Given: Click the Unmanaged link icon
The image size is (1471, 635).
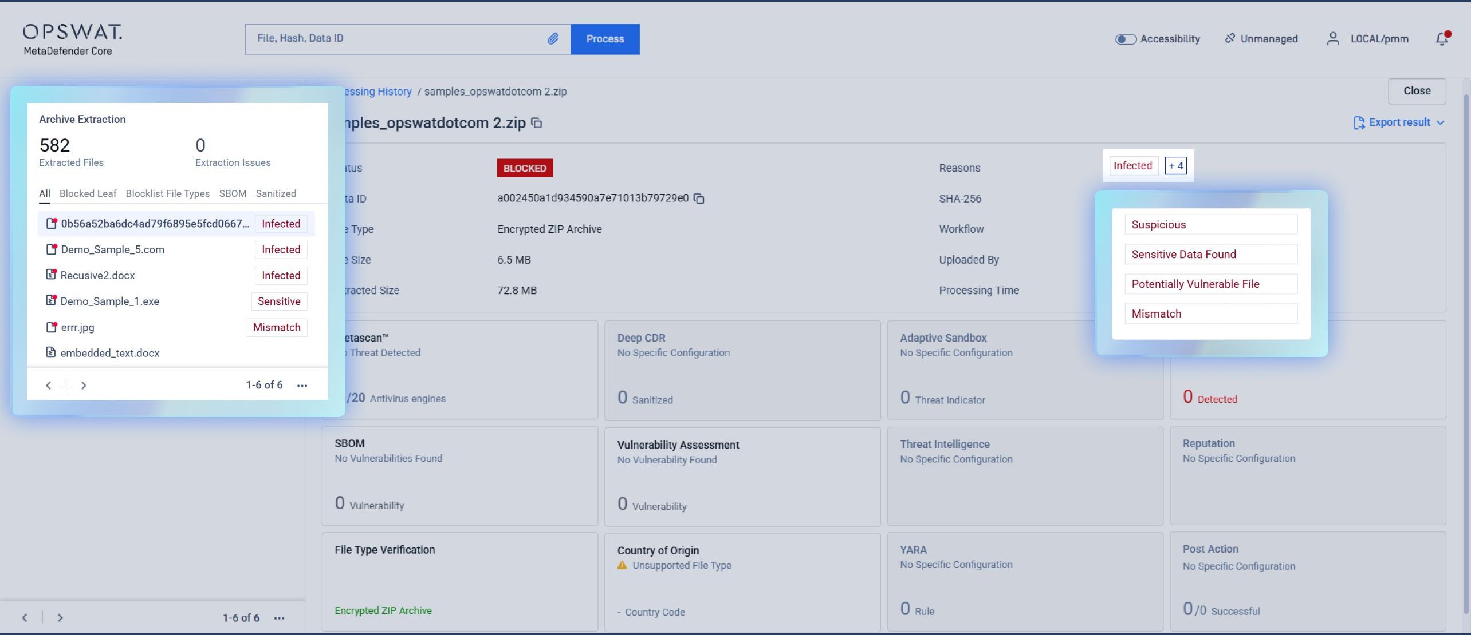Looking at the screenshot, I should pyautogui.click(x=1230, y=38).
